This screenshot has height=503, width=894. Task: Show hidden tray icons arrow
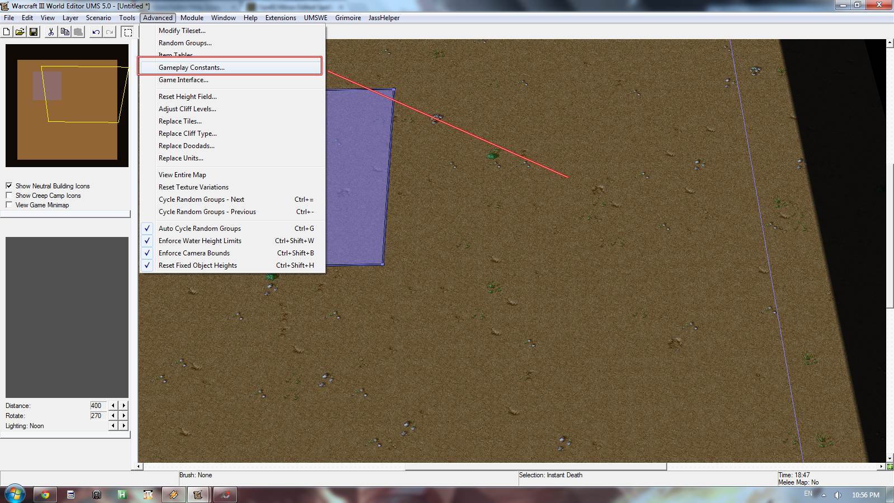tap(823, 495)
